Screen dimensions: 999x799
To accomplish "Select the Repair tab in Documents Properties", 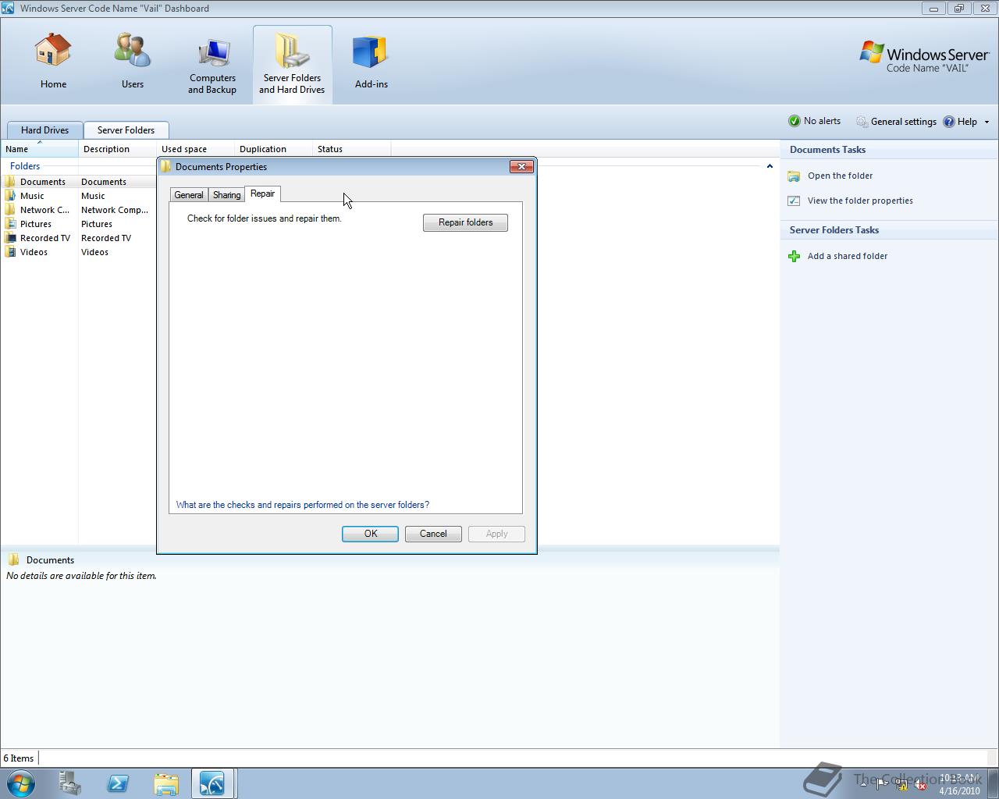I will [262, 194].
